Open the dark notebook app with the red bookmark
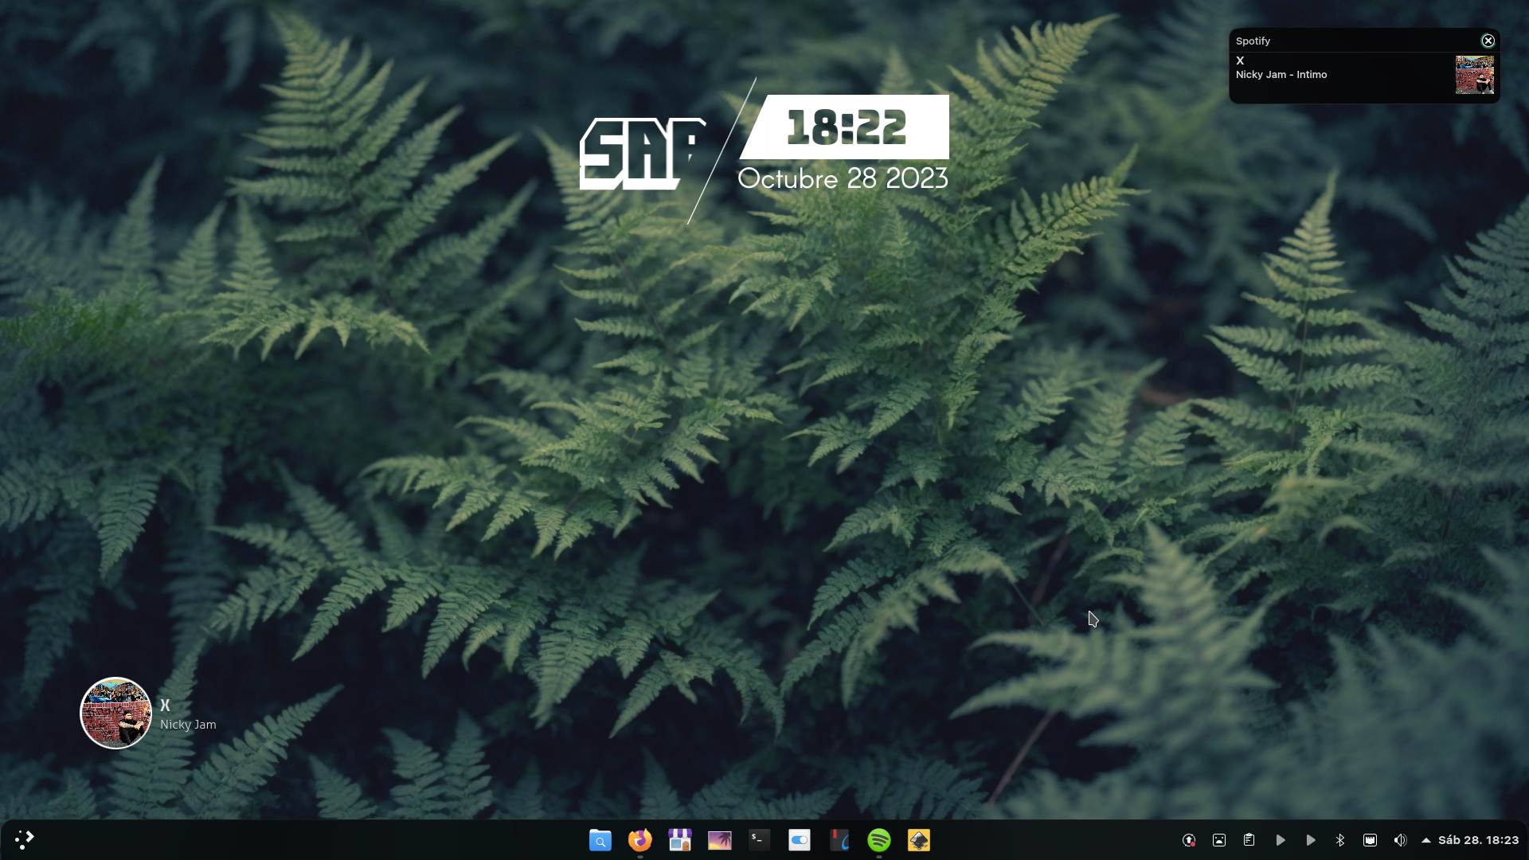Viewport: 1529px width, 860px height. coord(839,840)
